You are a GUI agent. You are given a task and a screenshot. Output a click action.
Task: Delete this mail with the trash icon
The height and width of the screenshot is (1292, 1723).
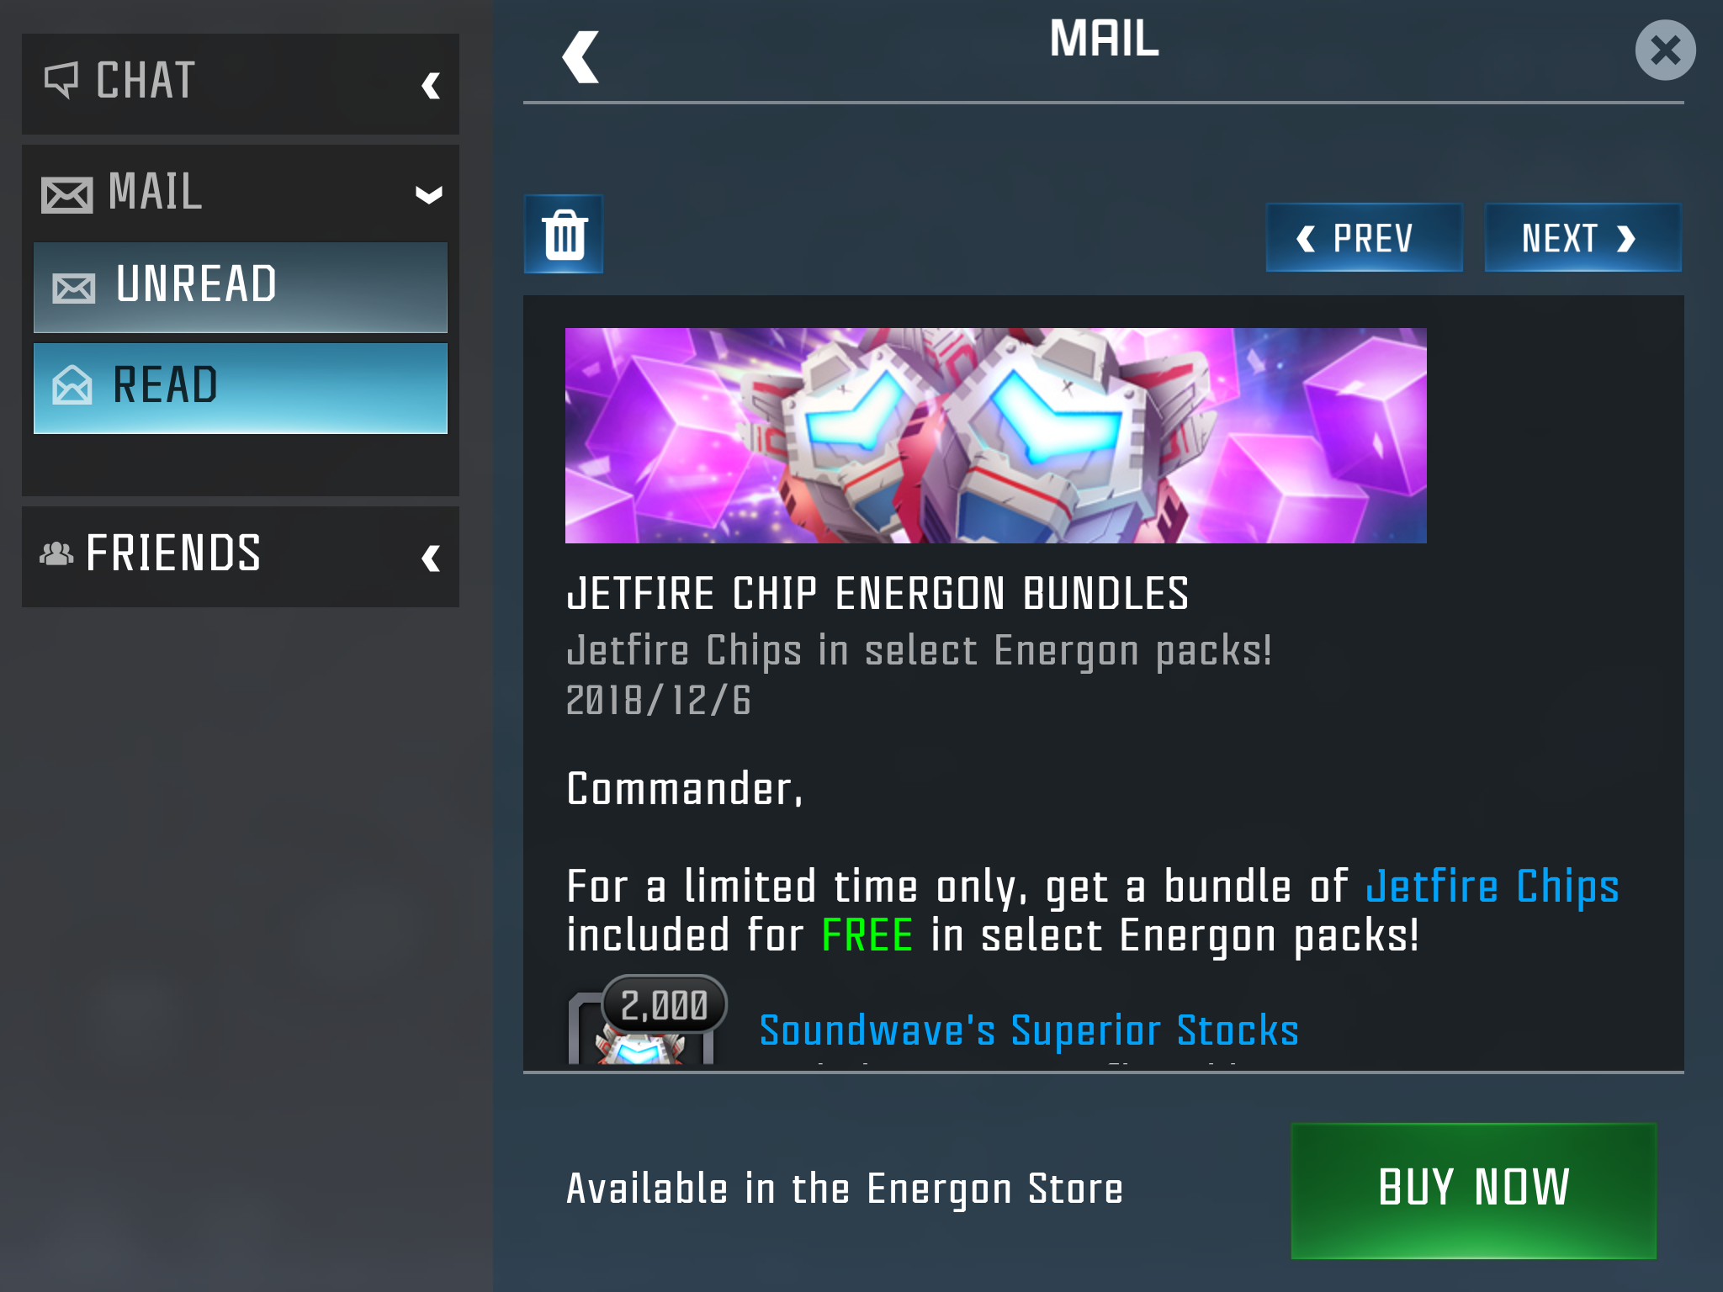(564, 235)
